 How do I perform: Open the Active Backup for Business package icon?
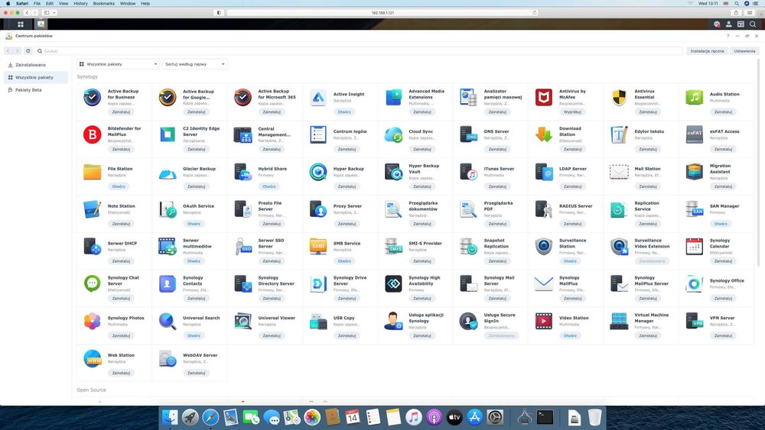[93, 98]
